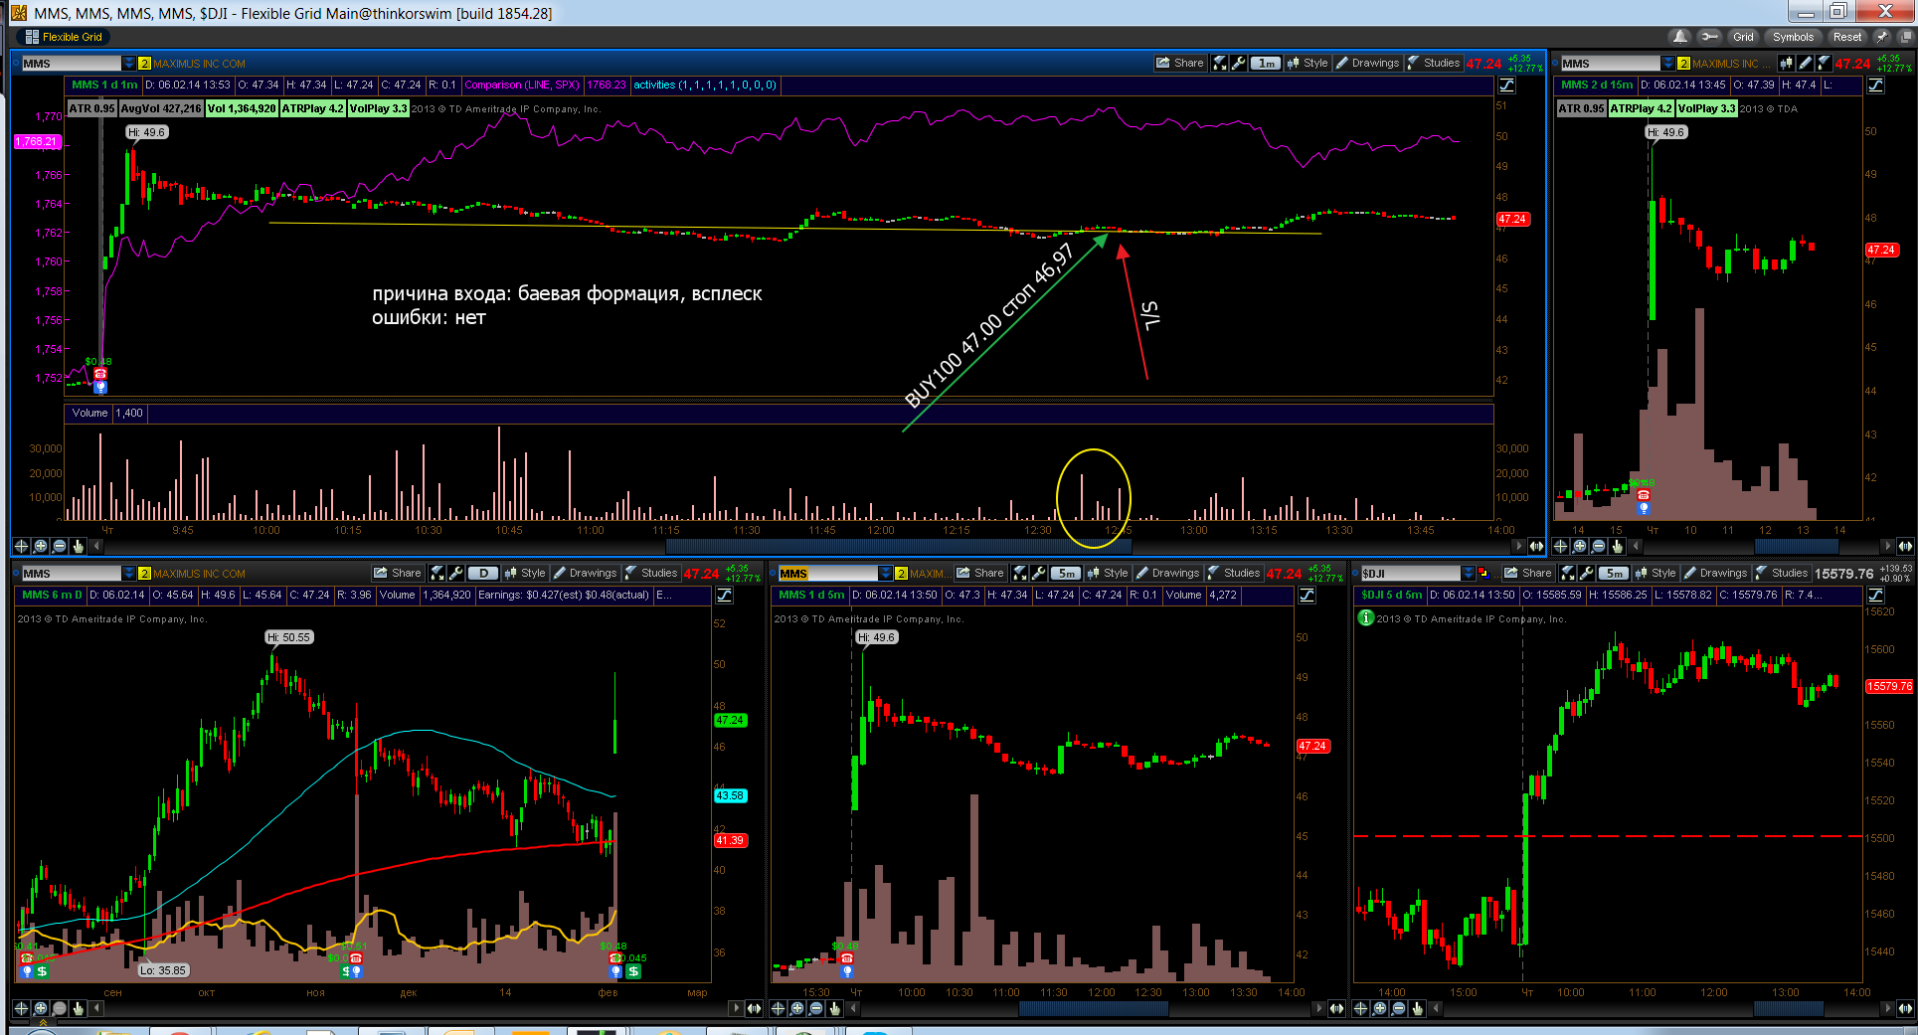Screen dimensions: 1918x1035
Task: Click $DJI symbol input field
Action: coord(1411,573)
